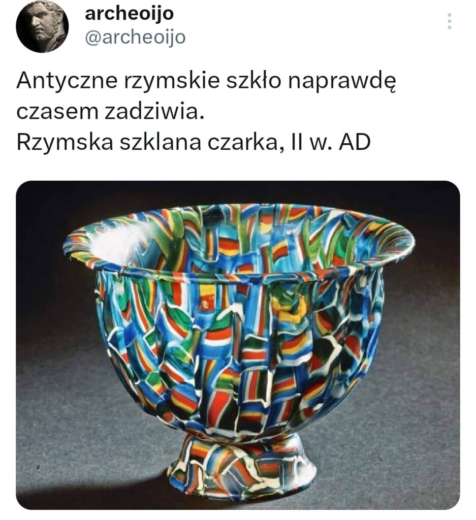Image resolution: width=476 pixels, height=520 pixels.
Task: Open the attached glass bowl photo
Action: point(238,345)
